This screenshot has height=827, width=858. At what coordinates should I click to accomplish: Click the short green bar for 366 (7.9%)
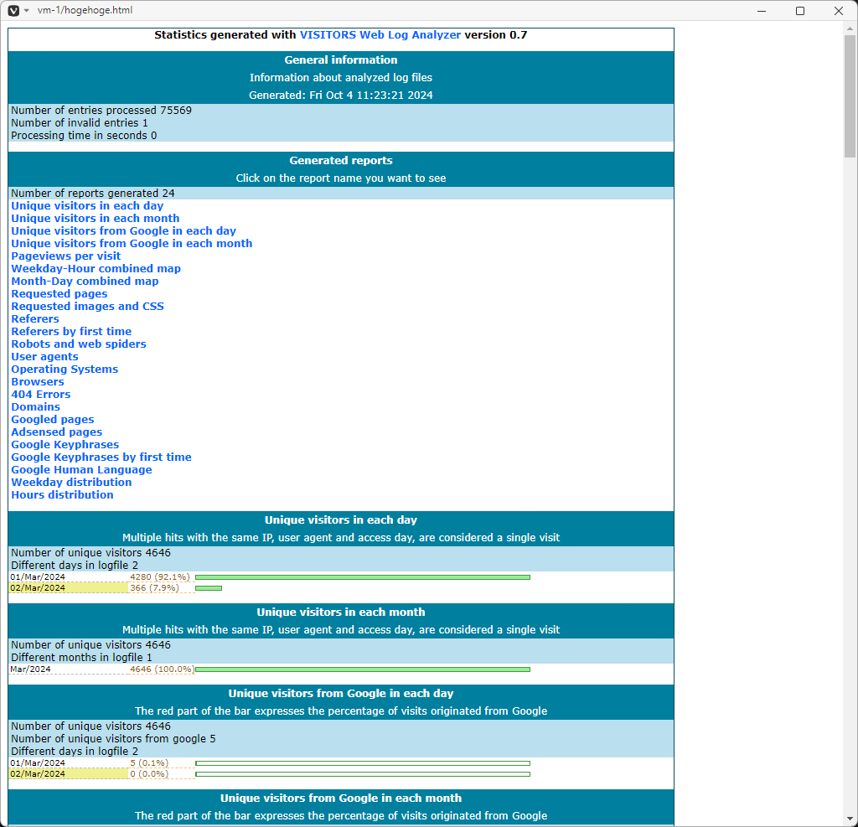point(209,588)
